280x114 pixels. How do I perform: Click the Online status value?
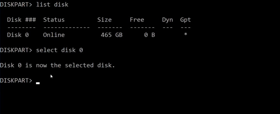coord(54,35)
